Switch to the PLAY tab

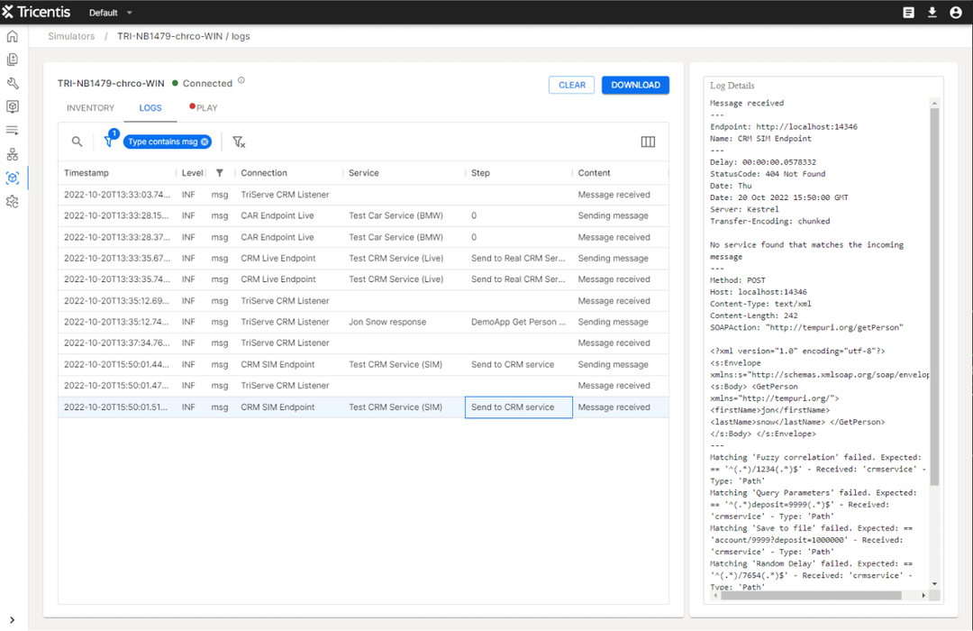207,107
